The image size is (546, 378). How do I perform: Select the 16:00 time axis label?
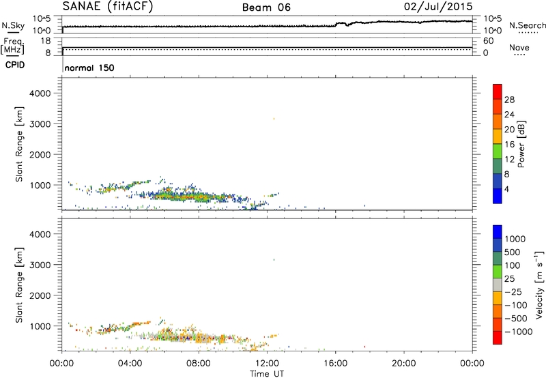click(335, 364)
